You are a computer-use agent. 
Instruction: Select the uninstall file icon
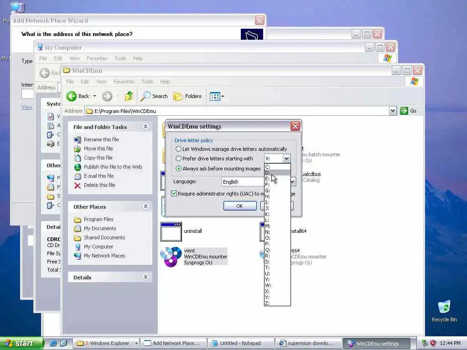coord(171,231)
